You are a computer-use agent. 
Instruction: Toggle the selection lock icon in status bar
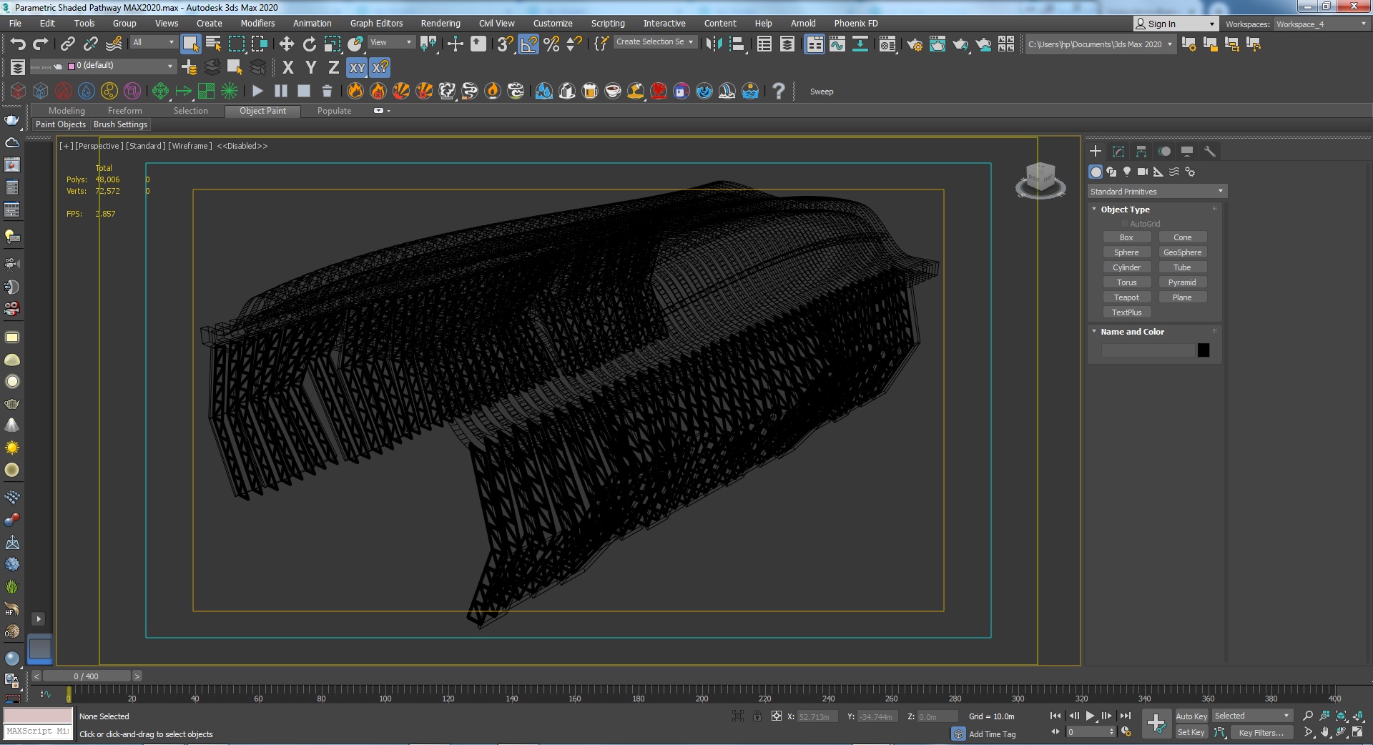tap(757, 716)
